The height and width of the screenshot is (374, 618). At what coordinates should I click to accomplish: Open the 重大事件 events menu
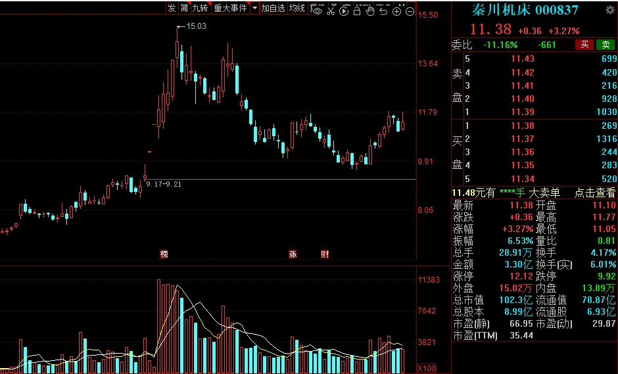coord(230,9)
